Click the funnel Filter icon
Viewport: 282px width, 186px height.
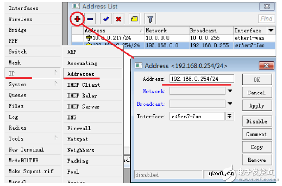coord(150,19)
